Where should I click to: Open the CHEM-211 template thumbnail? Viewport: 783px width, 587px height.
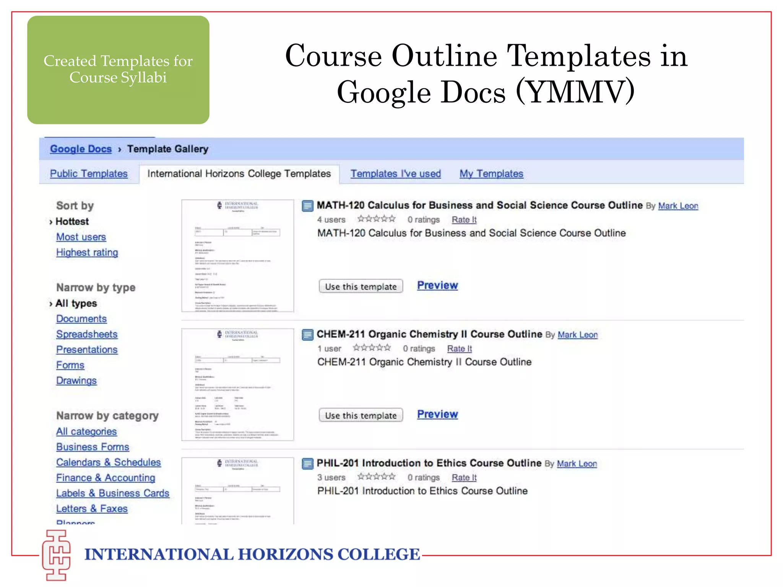238,384
